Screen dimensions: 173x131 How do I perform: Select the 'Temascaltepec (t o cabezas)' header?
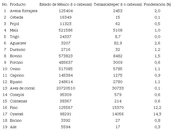pyautogui.click(x=118, y=4)
